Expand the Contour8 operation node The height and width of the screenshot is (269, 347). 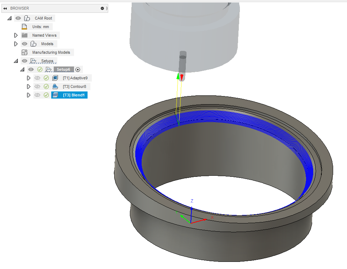(29, 86)
